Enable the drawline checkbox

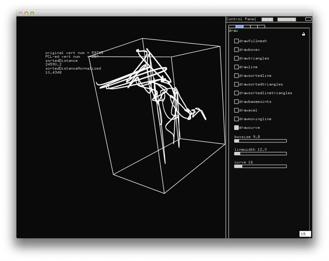click(236, 67)
